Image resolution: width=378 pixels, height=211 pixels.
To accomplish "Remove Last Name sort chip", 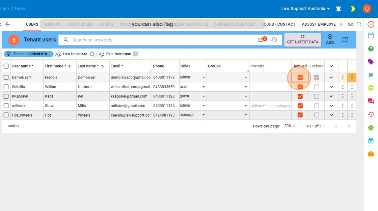I will click(x=92, y=54).
